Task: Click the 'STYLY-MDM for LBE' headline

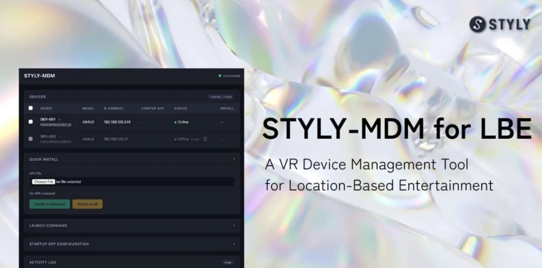Action: (397, 129)
